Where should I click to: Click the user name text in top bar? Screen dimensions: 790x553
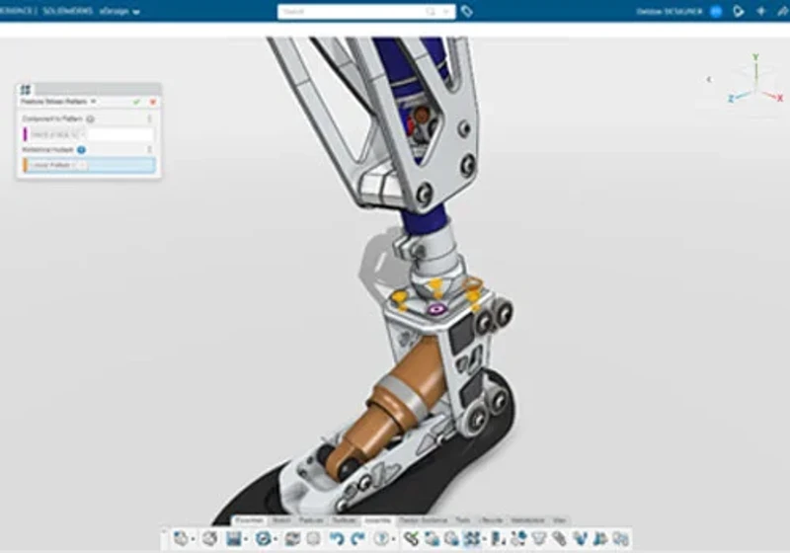click(x=670, y=11)
